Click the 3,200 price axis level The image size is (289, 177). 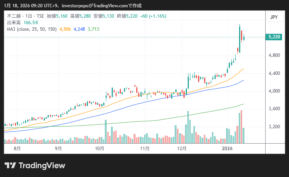pyautogui.click(x=274, y=127)
